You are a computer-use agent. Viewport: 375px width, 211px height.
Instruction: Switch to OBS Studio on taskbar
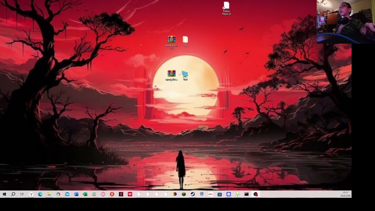tap(256, 194)
